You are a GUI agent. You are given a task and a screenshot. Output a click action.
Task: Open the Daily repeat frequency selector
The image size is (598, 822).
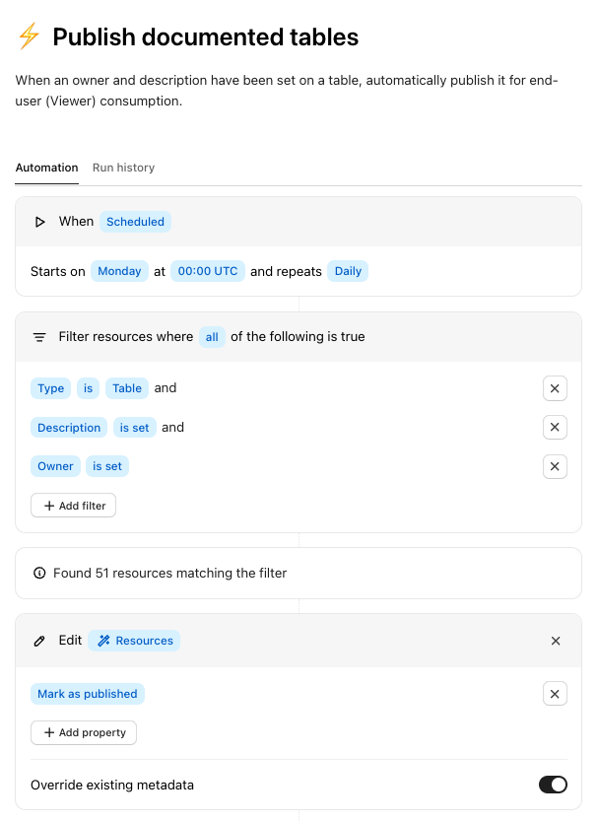coord(348,271)
